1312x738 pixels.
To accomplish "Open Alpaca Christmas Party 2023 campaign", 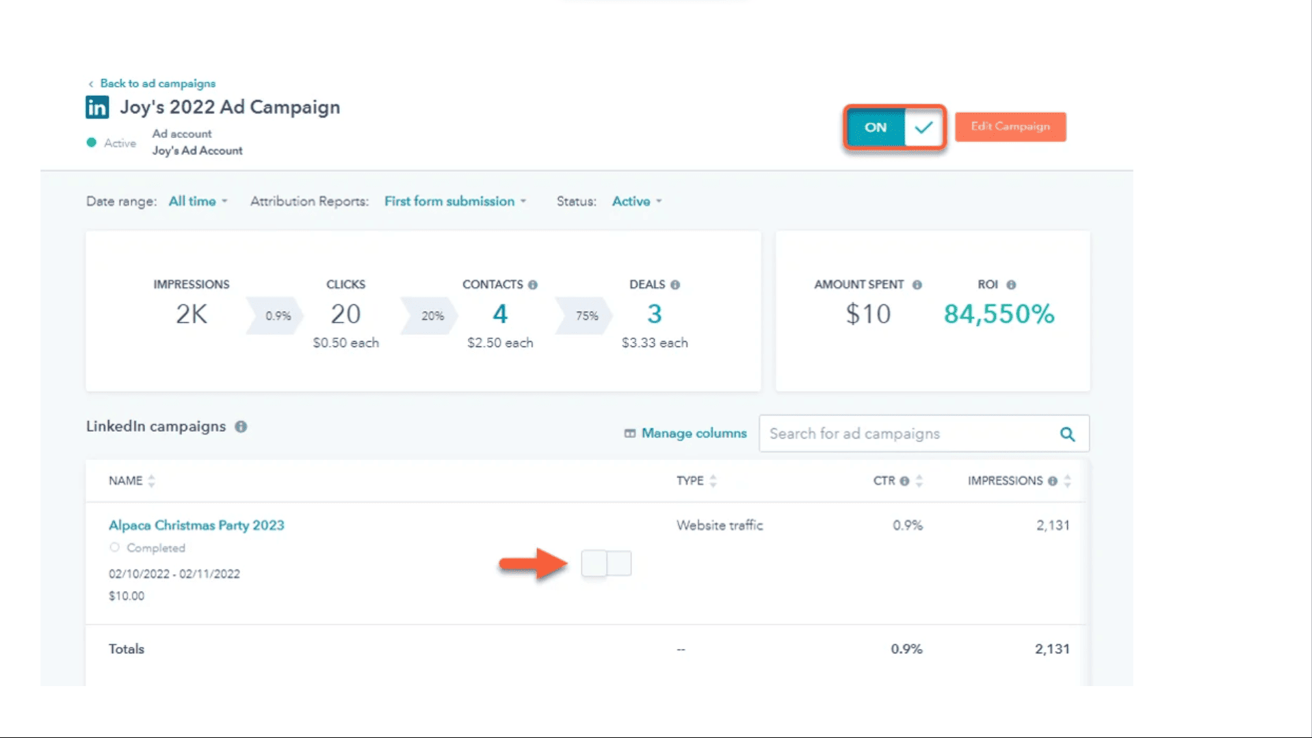I will (196, 525).
